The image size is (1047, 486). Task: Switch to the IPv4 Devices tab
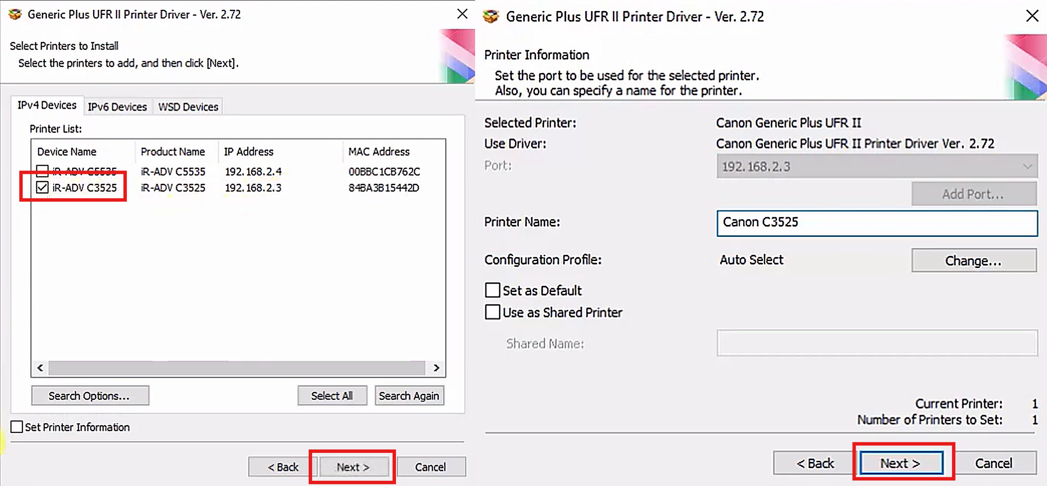(x=47, y=105)
